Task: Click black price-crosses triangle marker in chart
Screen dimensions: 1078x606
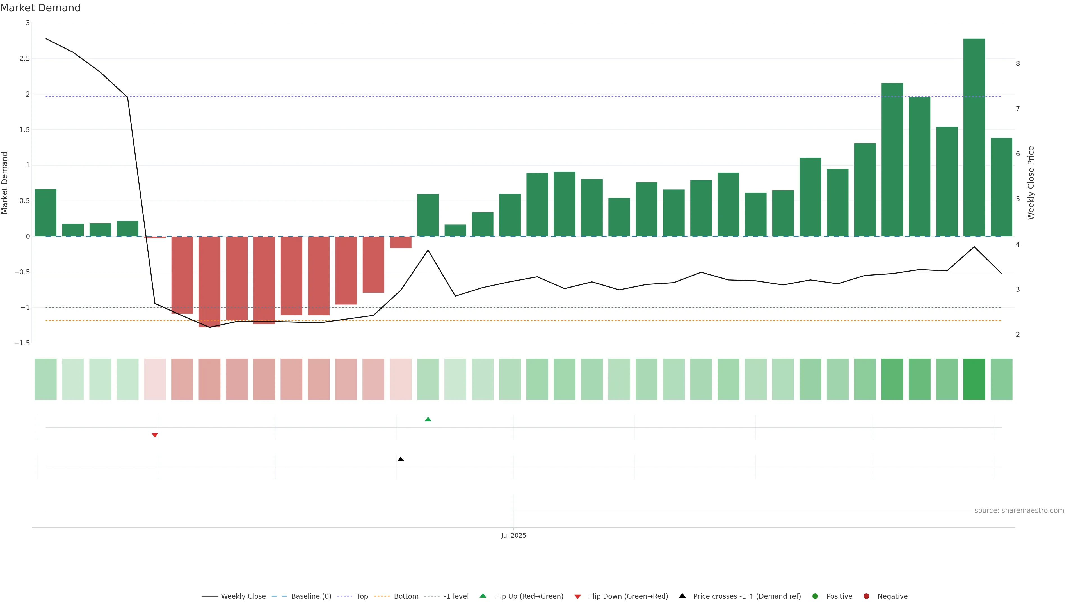Action: click(401, 459)
